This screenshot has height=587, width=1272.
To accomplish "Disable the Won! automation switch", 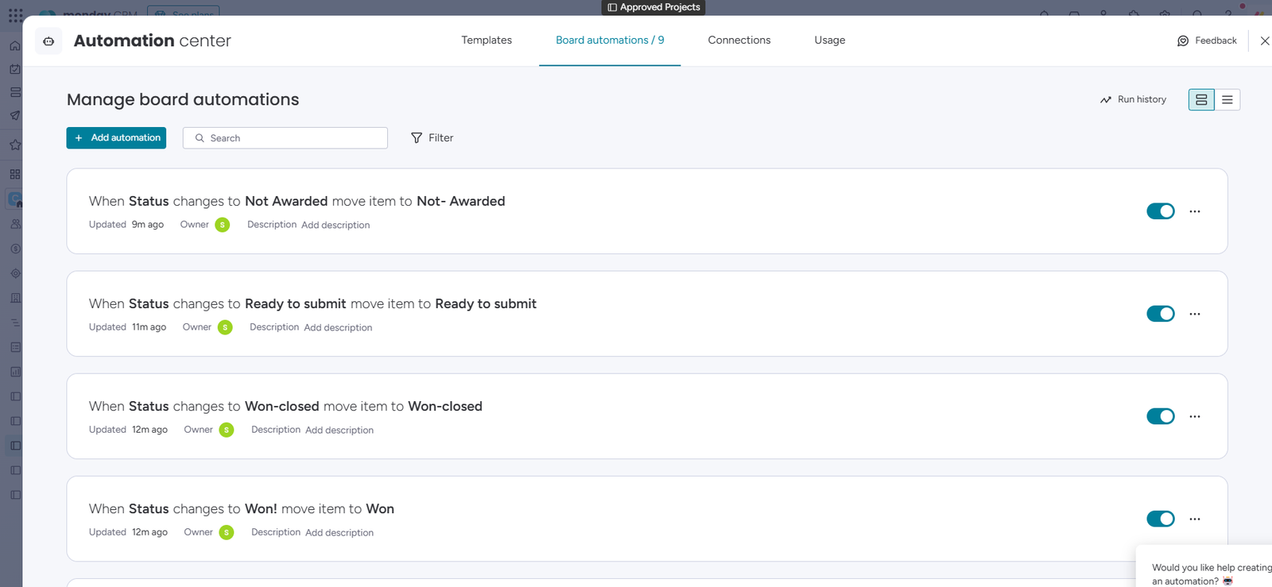I will [x=1160, y=519].
